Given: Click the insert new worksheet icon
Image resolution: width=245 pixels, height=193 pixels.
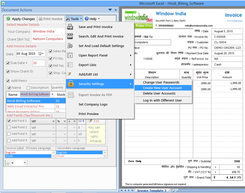Looking at the screenshot, I should [173, 190].
